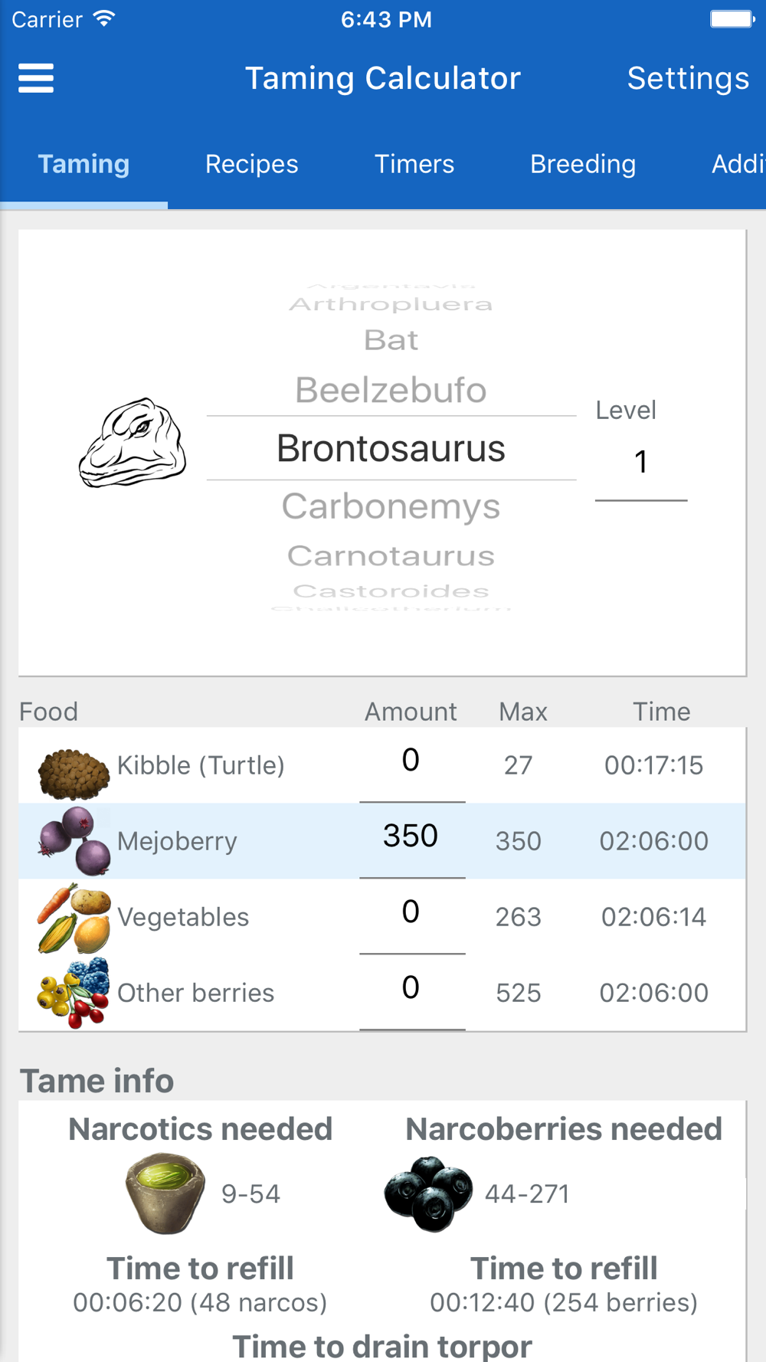
Task: Edit the Level input field
Action: [x=641, y=462]
